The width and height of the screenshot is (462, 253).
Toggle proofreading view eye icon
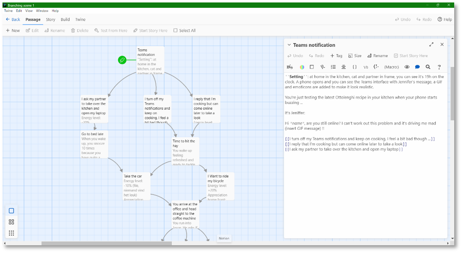coord(407,67)
